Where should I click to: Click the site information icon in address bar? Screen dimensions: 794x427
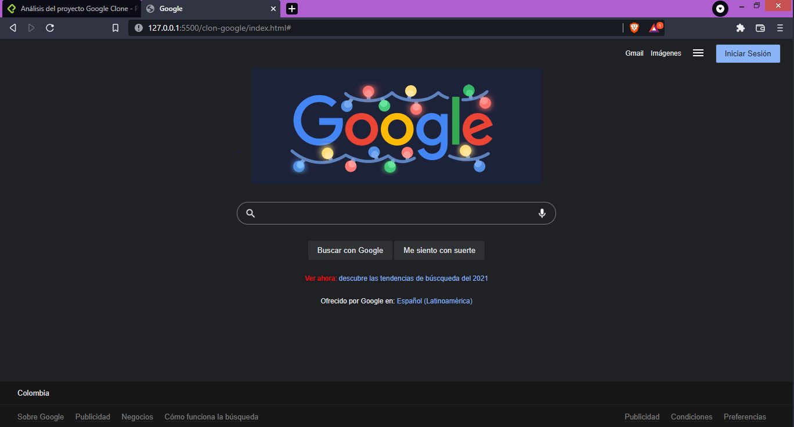click(x=138, y=27)
